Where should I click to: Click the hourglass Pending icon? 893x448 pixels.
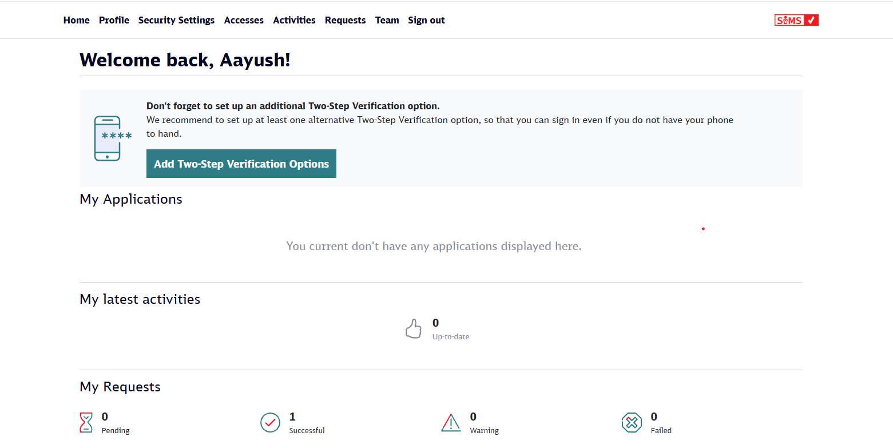click(x=86, y=423)
